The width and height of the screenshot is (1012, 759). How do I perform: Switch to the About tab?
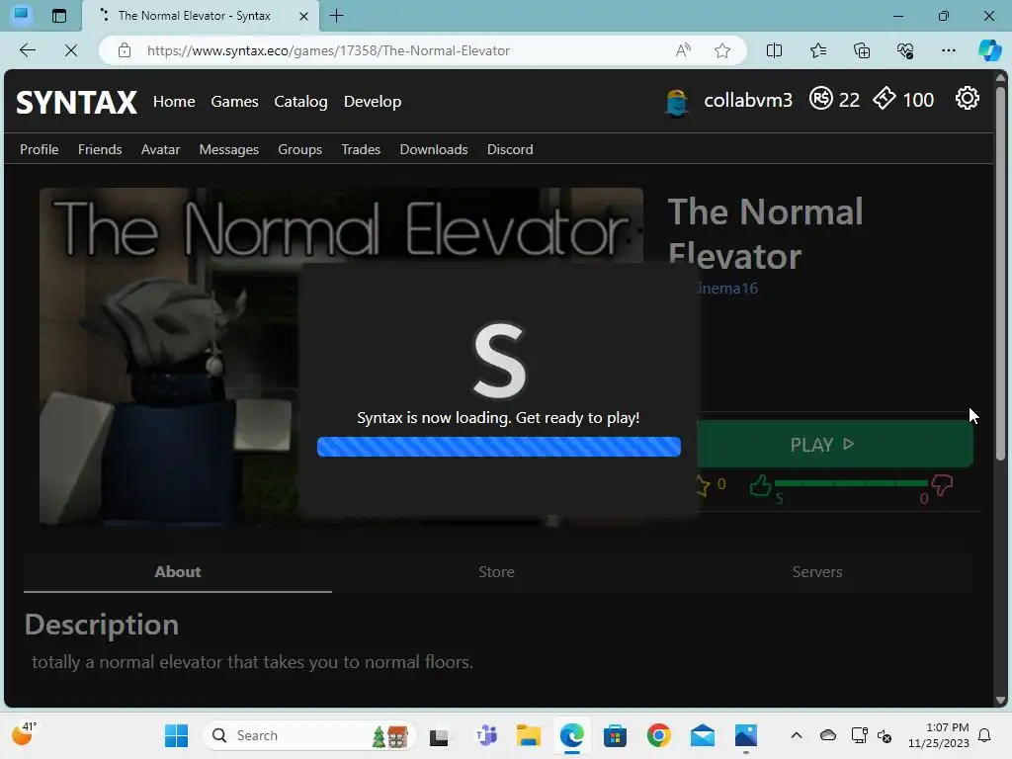coord(178,572)
